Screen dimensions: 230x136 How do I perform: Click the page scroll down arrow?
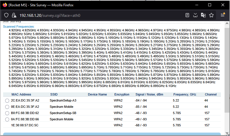227,133
